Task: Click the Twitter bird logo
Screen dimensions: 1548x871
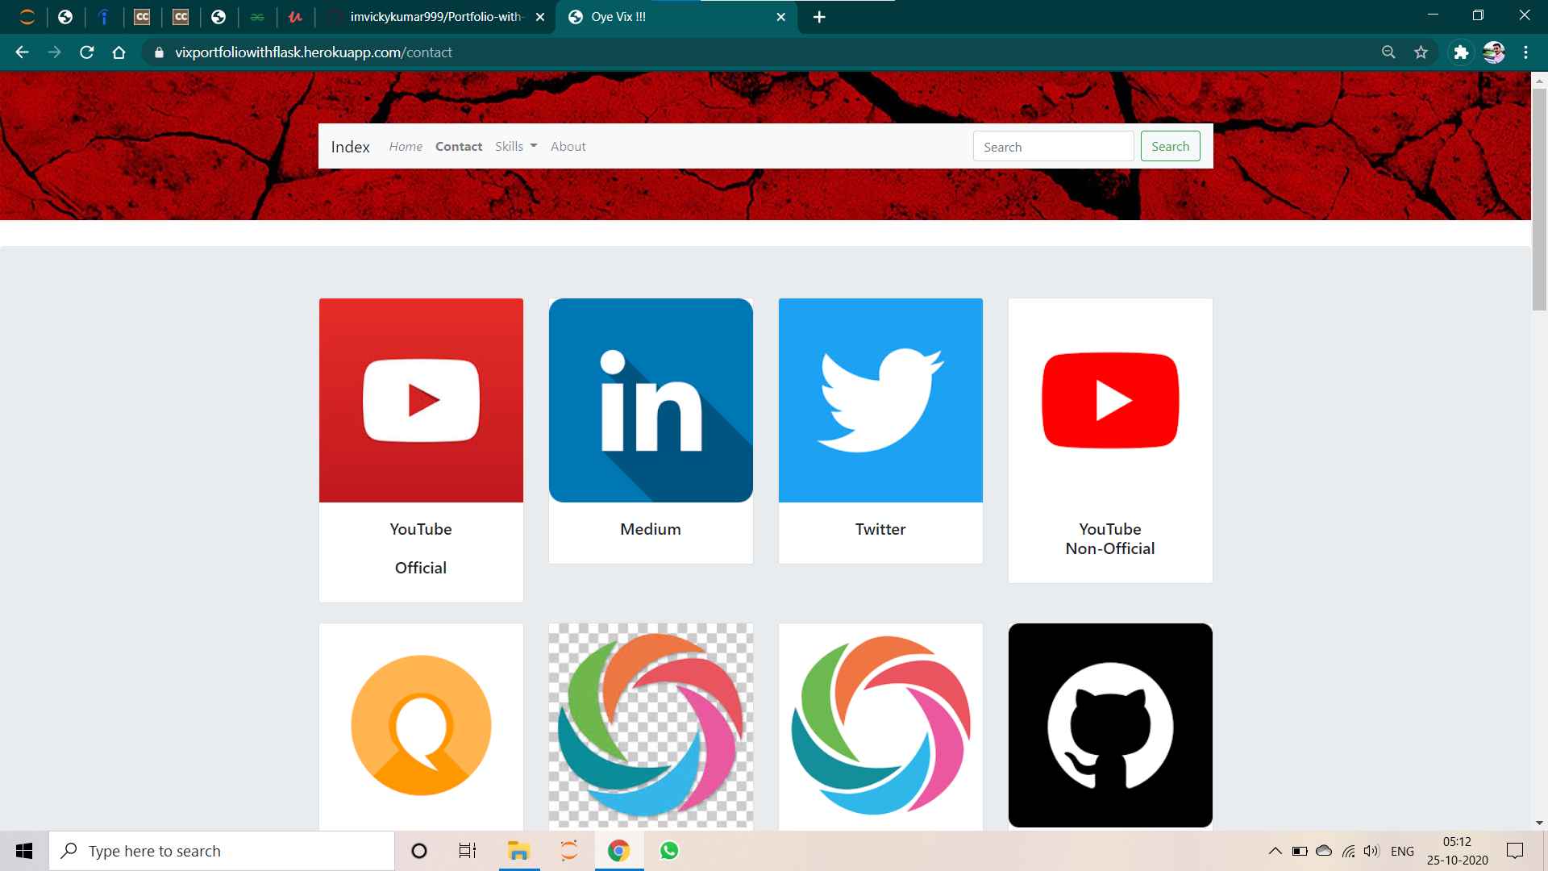Action: pos(880,401)
